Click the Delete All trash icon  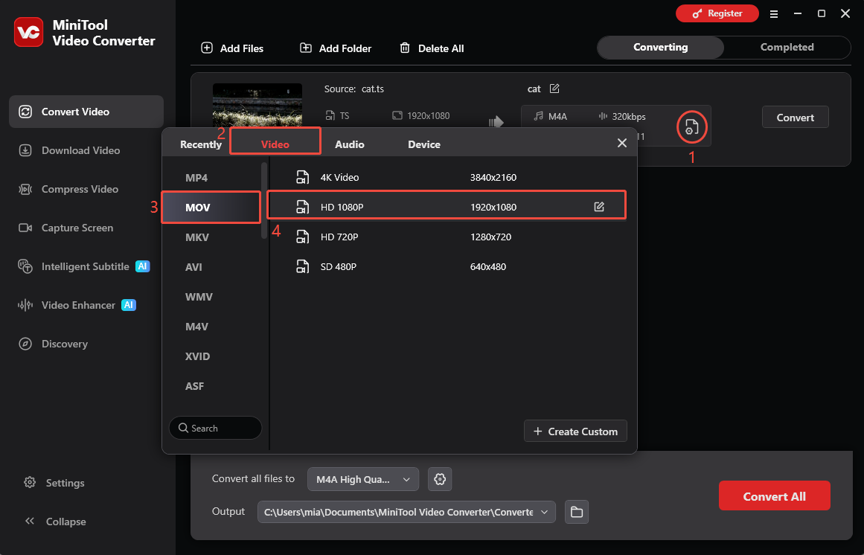click(404, 48)
